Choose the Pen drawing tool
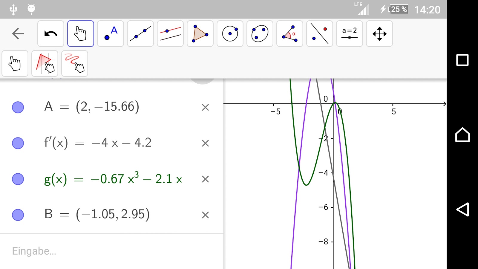Viewport: 478px width, 269px height. (x=75, y=64)
